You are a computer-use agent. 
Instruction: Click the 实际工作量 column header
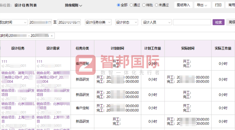(223, 48)
